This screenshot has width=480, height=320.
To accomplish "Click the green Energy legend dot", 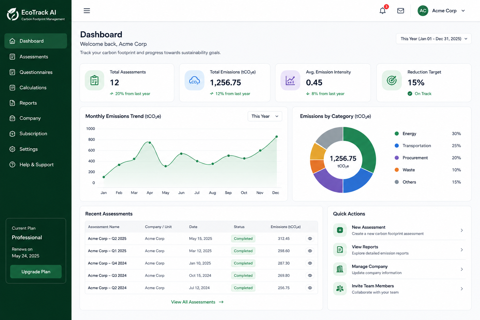I will click(397, 133).
